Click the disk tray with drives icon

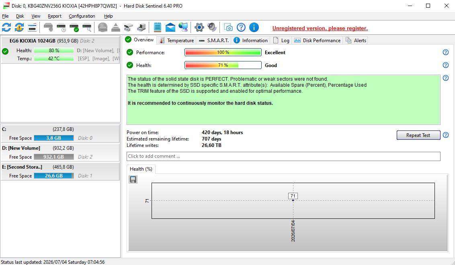(x=128, y=28)
